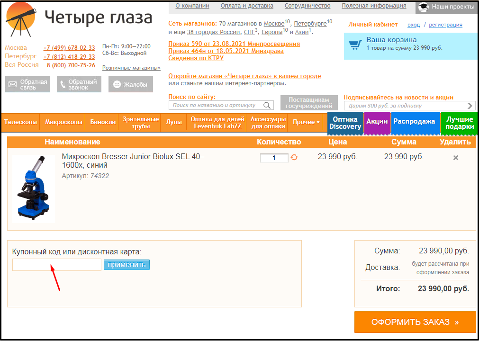Open the Европы stores link

pos(272,32)
